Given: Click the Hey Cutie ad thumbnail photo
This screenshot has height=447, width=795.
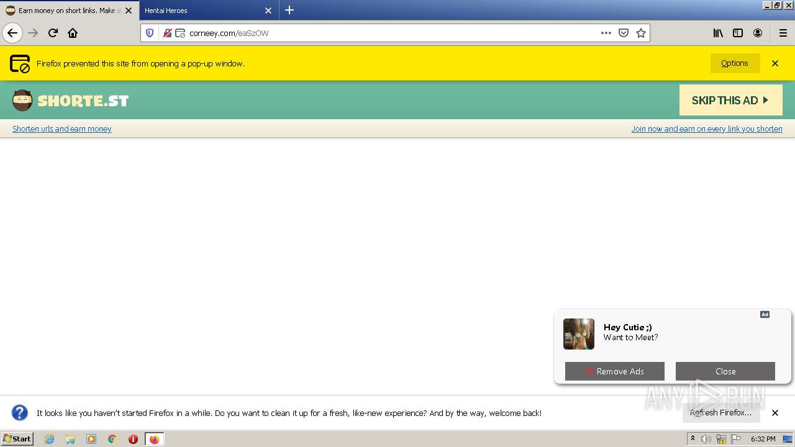Looking at the screenshot, I should click(579, 334).
